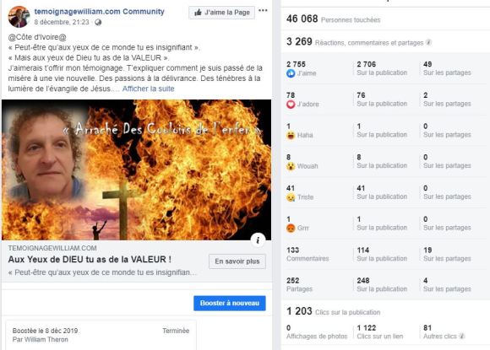The height and width of the screenshot is (350, 490).
Task: Click the Booster à nouveau button
Action: (230, 304)
